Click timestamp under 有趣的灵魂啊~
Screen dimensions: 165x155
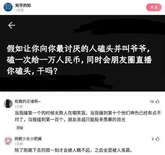click(x=19, y=106)
